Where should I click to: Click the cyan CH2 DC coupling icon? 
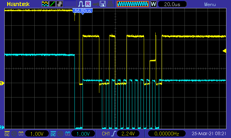(x=53, y=134)
